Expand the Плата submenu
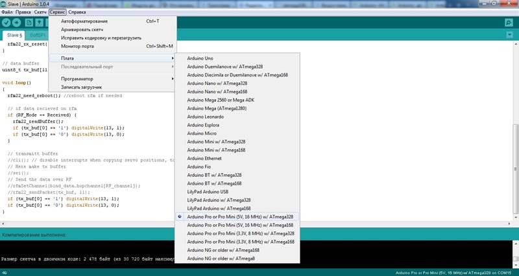Image resolution: width=519 pixels, height=276 pixels. click(112, 58)
